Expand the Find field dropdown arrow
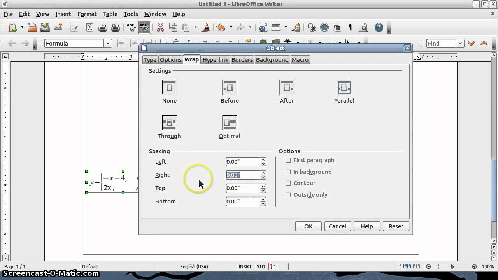This screenshot has width=498, height=280. (x=461, y=44)
